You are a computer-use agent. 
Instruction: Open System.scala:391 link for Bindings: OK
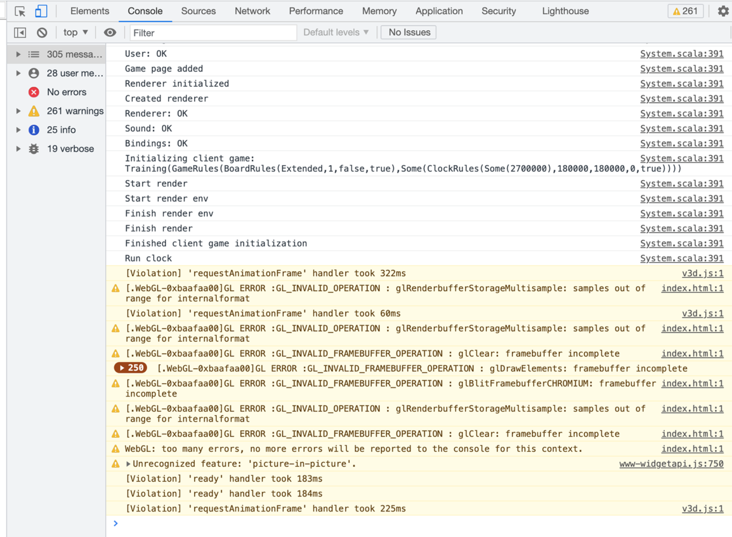[x=682, y=143]
